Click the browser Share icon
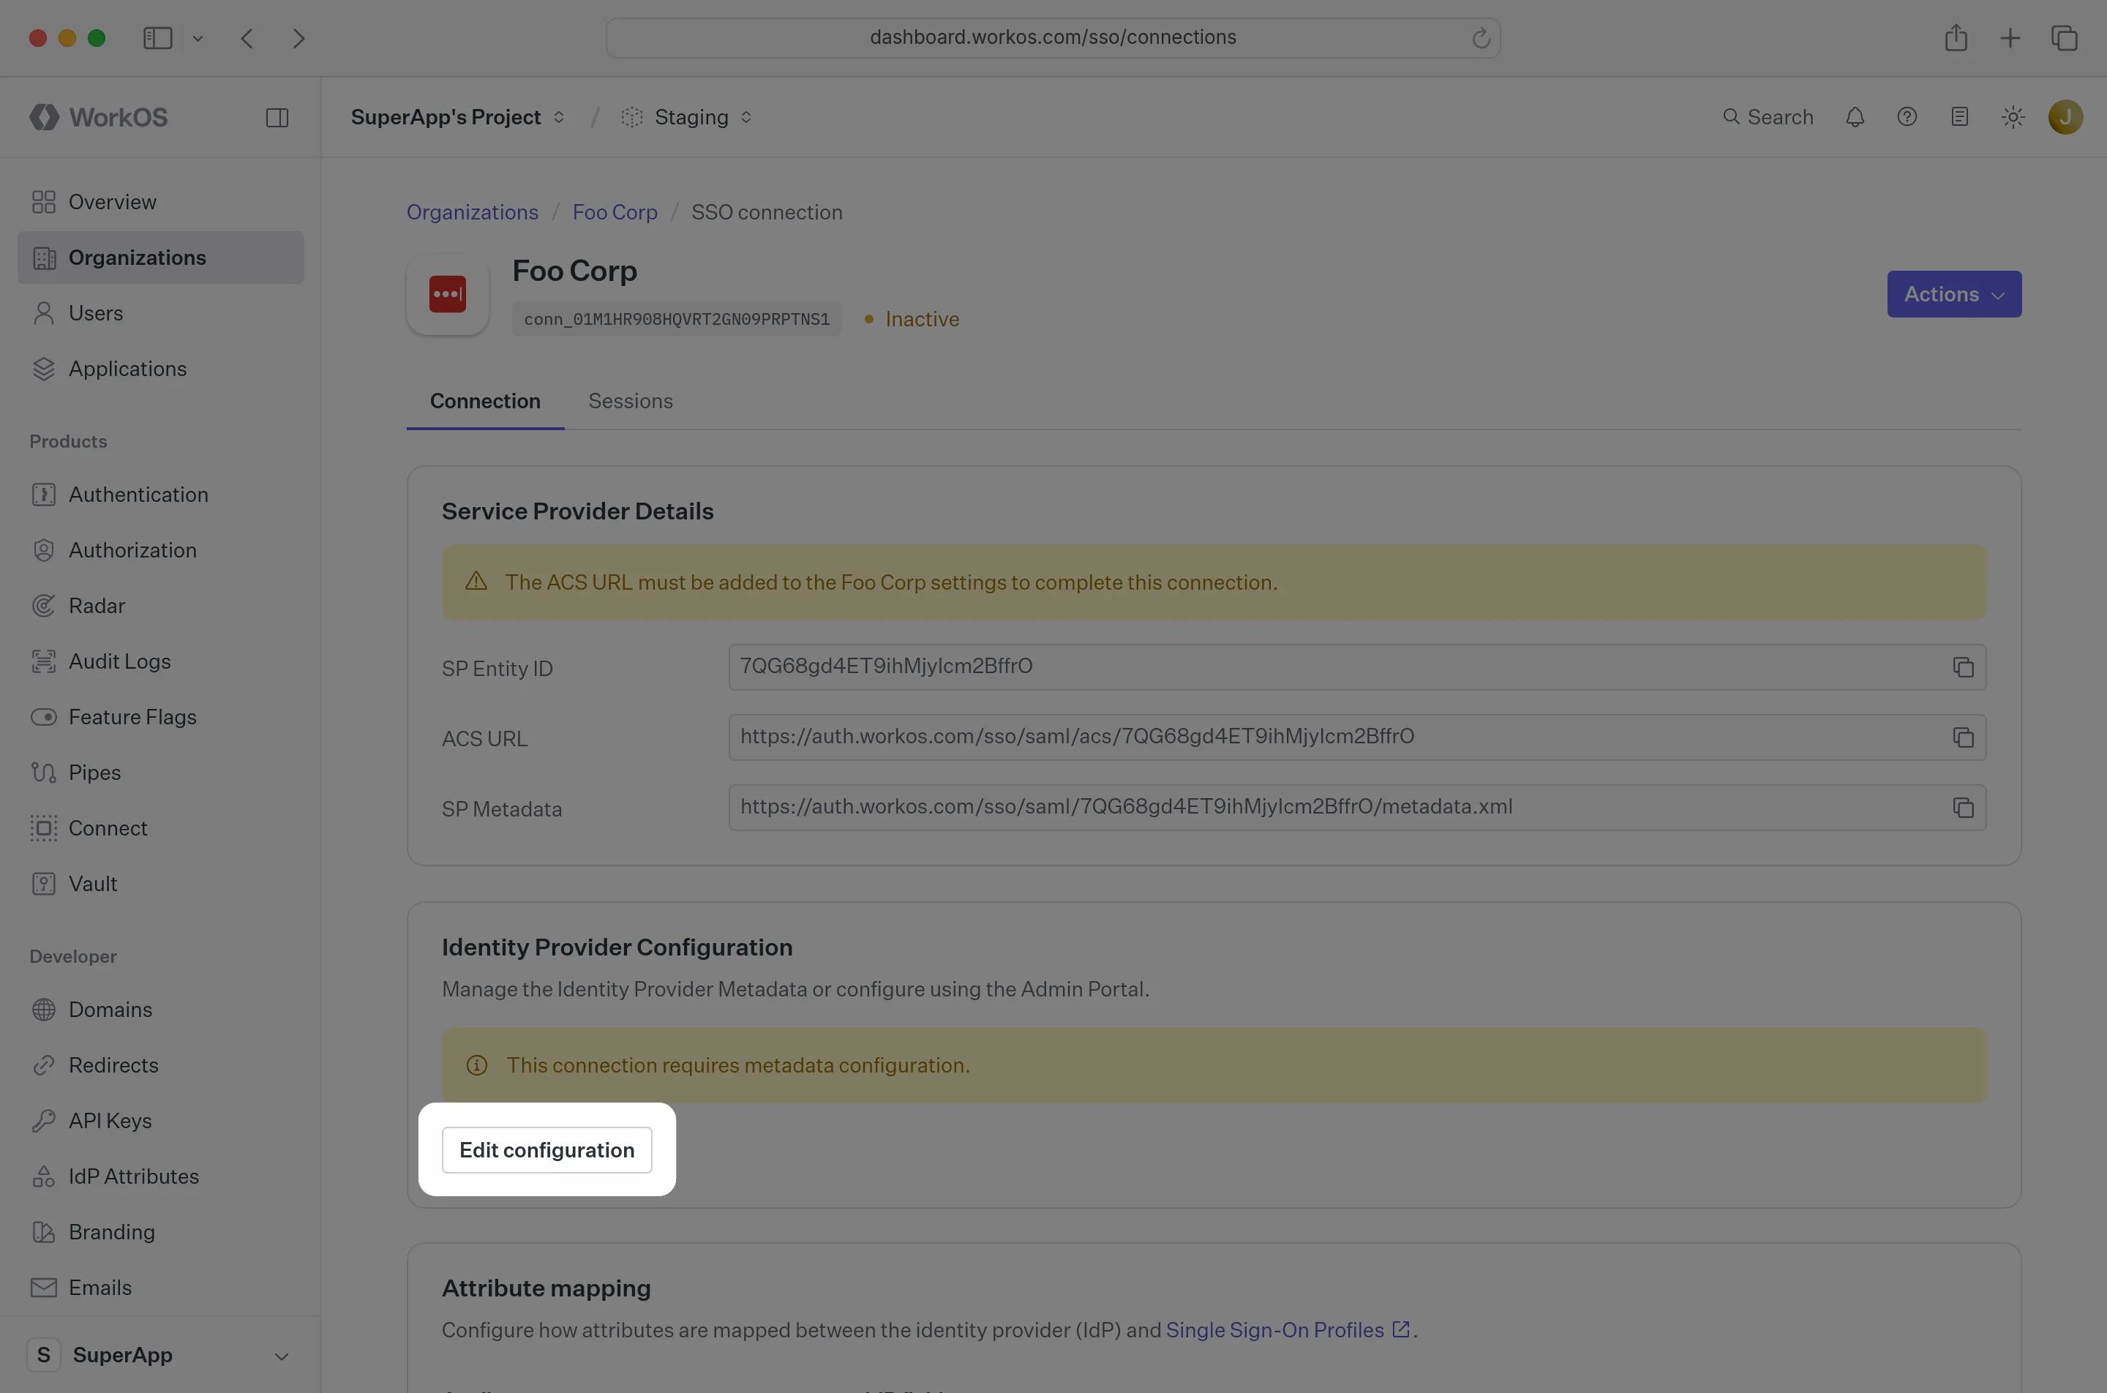2107x1393 pixels. tap(1955, 37)
